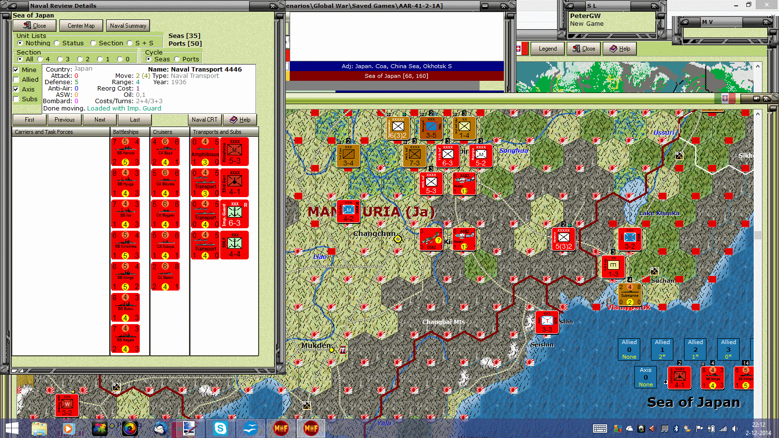Image resolution: width=779 pixels, height=438 pixels.
Task: Click the Transports and Subs column header
Action: click(224, 132)
